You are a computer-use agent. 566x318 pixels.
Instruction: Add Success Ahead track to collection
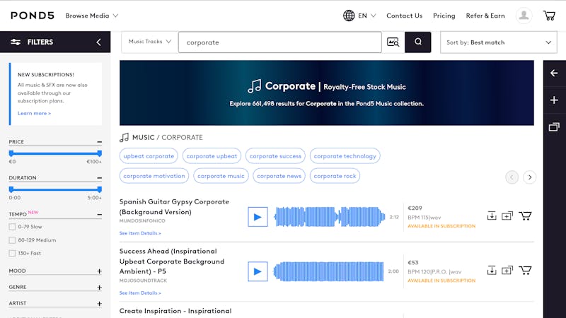(x=507, y=270)
